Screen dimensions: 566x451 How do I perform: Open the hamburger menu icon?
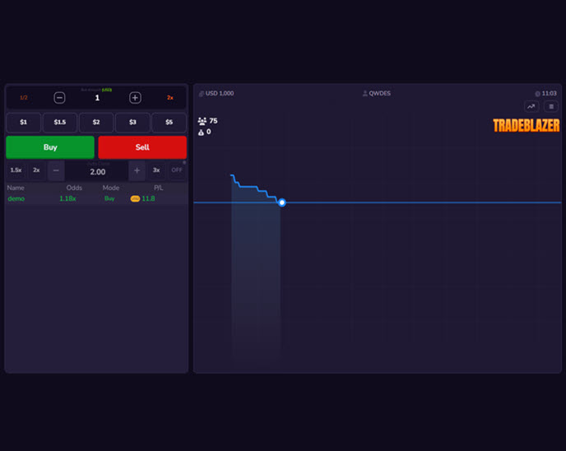tap(551, 106)
